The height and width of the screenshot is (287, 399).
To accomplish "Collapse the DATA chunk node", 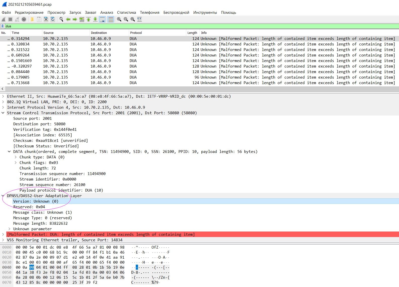I will coord(9,151).
